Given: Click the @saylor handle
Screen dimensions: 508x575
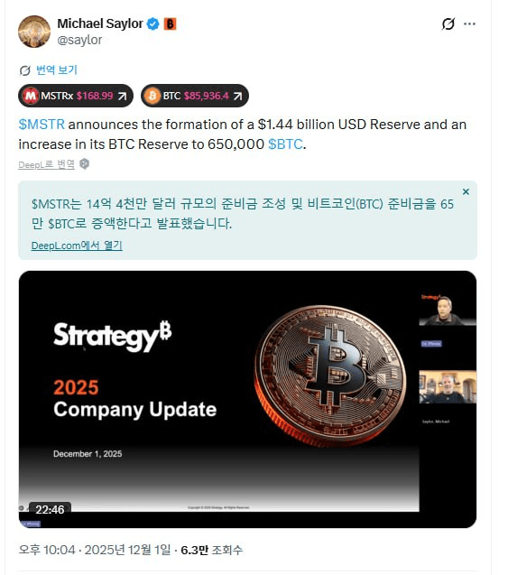Looking at the screenshot, I should 79,40.
